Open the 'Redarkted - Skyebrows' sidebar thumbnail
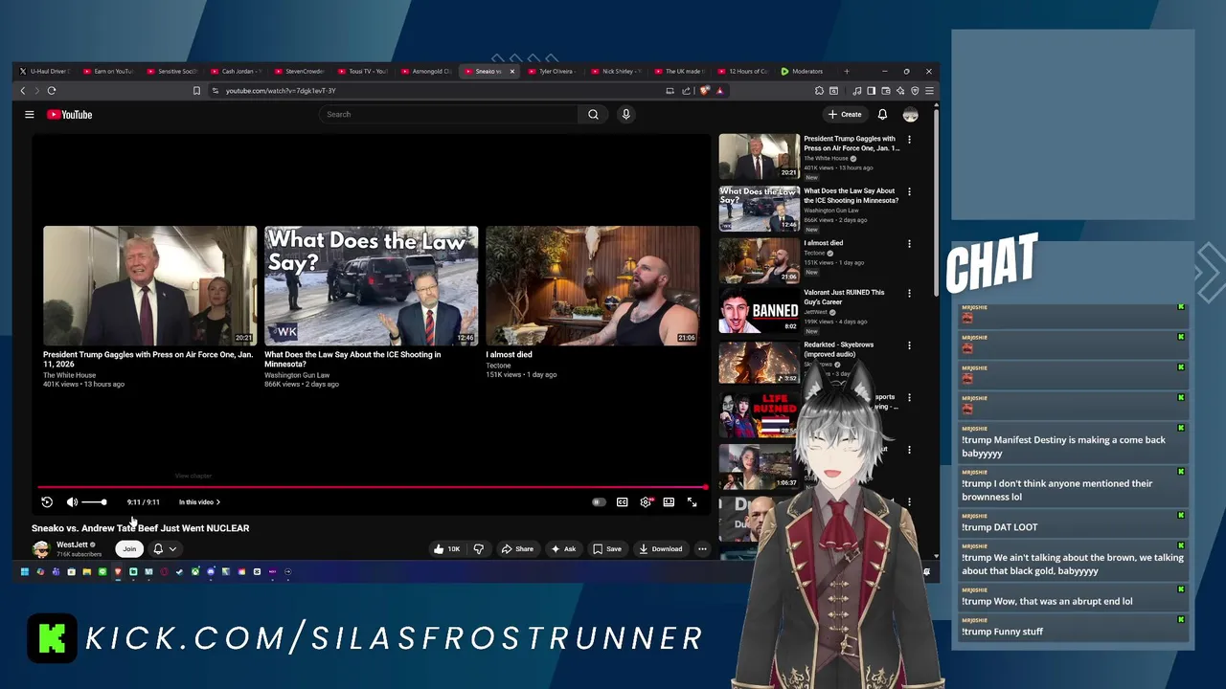The width and height of the screenshot is (1226, 689). click(759, 363)
